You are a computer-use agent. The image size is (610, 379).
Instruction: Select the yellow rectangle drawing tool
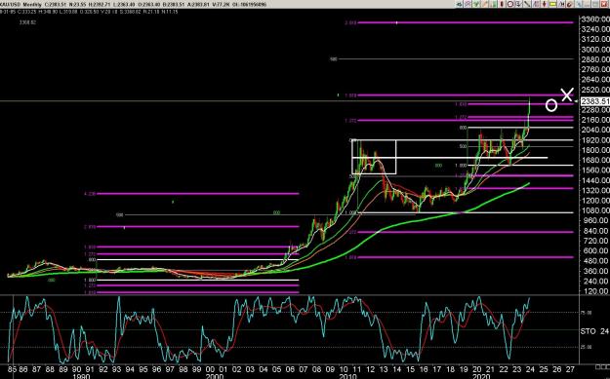552,4
